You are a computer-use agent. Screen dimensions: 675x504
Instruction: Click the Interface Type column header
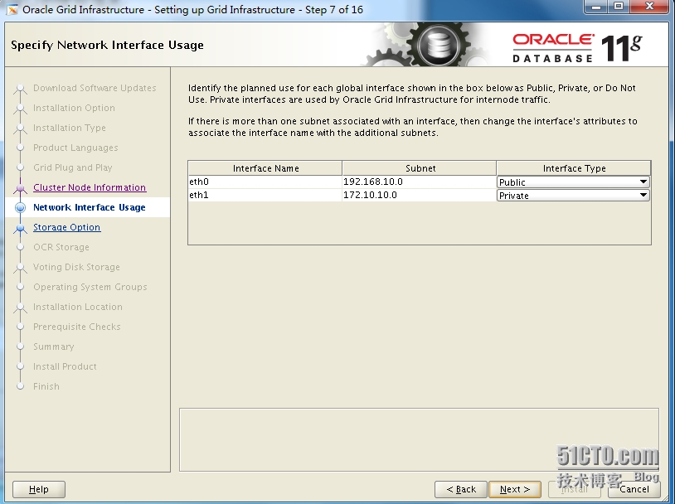pyautogui.click(x=573, y=168)
